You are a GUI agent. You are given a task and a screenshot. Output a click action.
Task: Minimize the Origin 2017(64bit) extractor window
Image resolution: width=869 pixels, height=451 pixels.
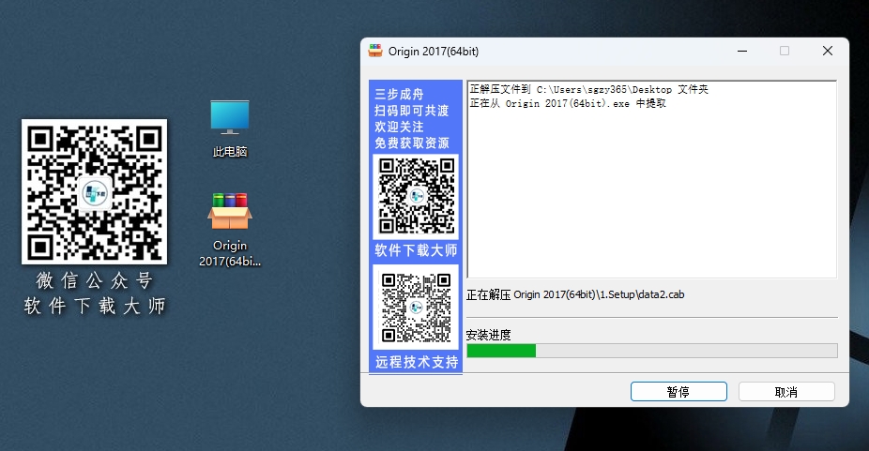coord(741,52)
